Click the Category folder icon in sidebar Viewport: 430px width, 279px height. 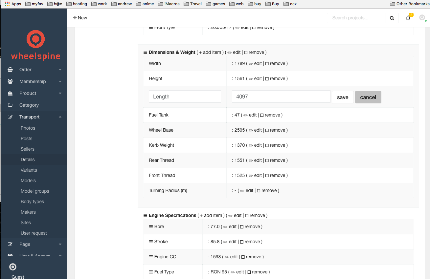click(10, 105)
